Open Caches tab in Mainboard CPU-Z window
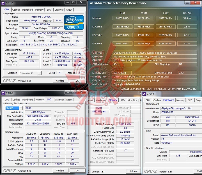 (x=157, y=100)
